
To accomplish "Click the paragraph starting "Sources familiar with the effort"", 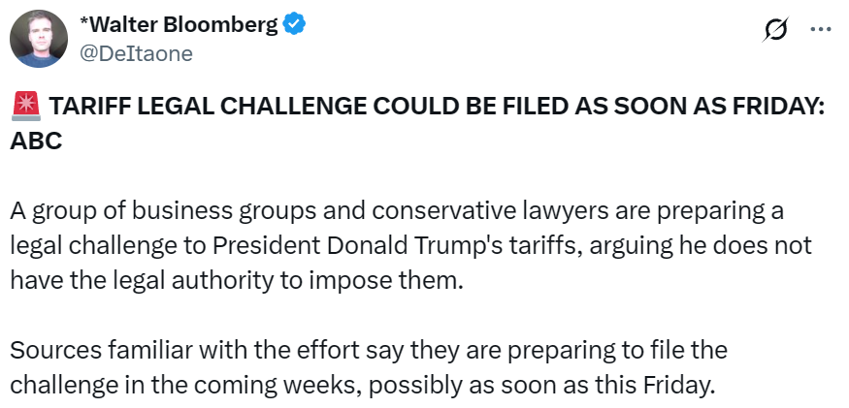I will click(x=369, y=366).
